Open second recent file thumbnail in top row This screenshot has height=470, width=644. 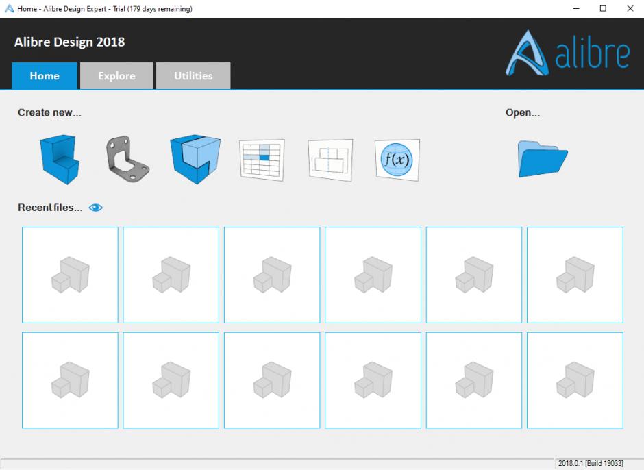(x=171, y=275)
